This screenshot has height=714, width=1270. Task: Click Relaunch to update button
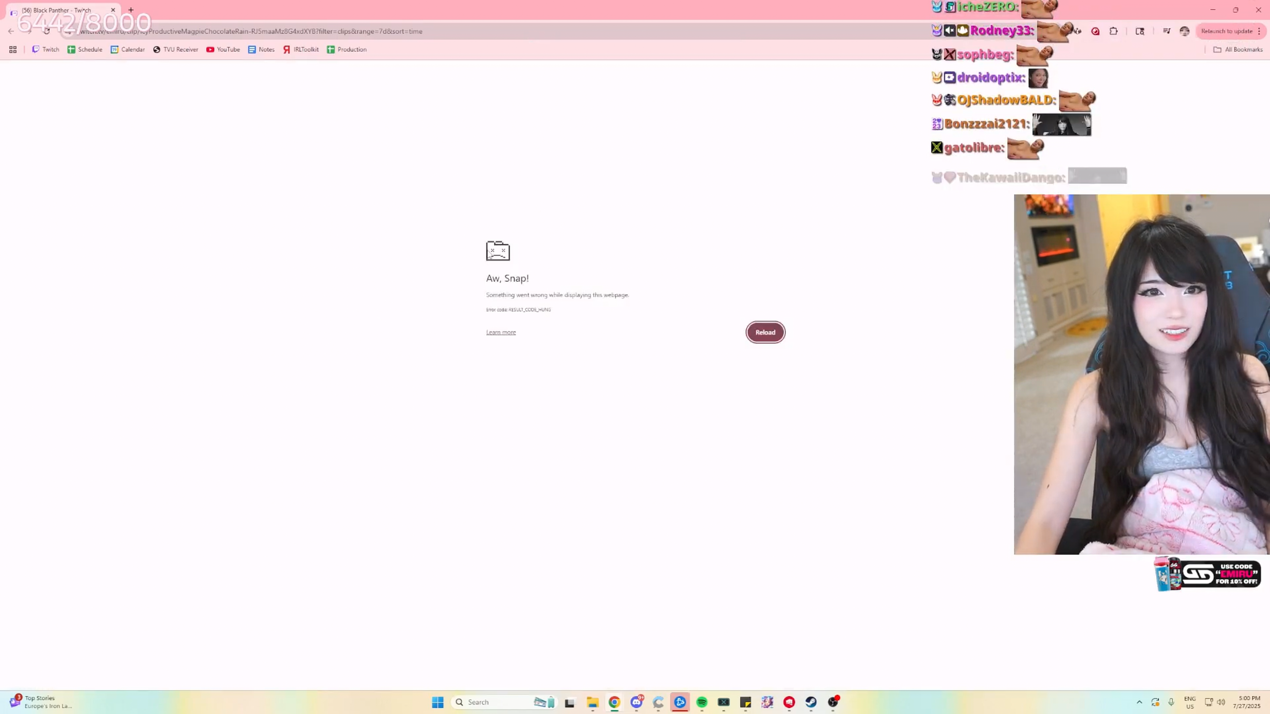pyautogui.click(x=1226, y=31)
